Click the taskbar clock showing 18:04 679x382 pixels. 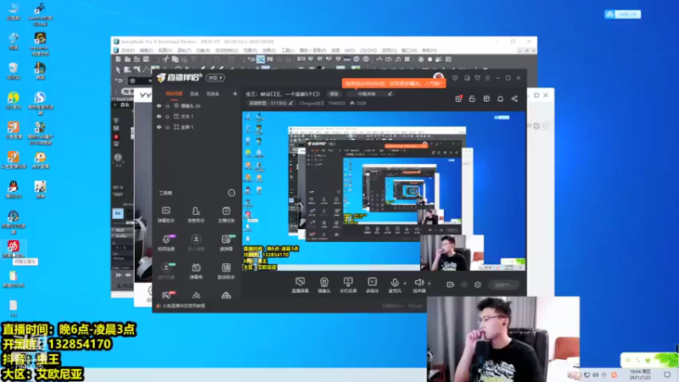pyautogui.click(x=640, y=374)
